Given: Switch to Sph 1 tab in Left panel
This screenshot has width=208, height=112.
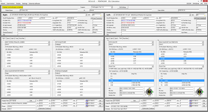Looking at the screenshot, I should [108, 38].
